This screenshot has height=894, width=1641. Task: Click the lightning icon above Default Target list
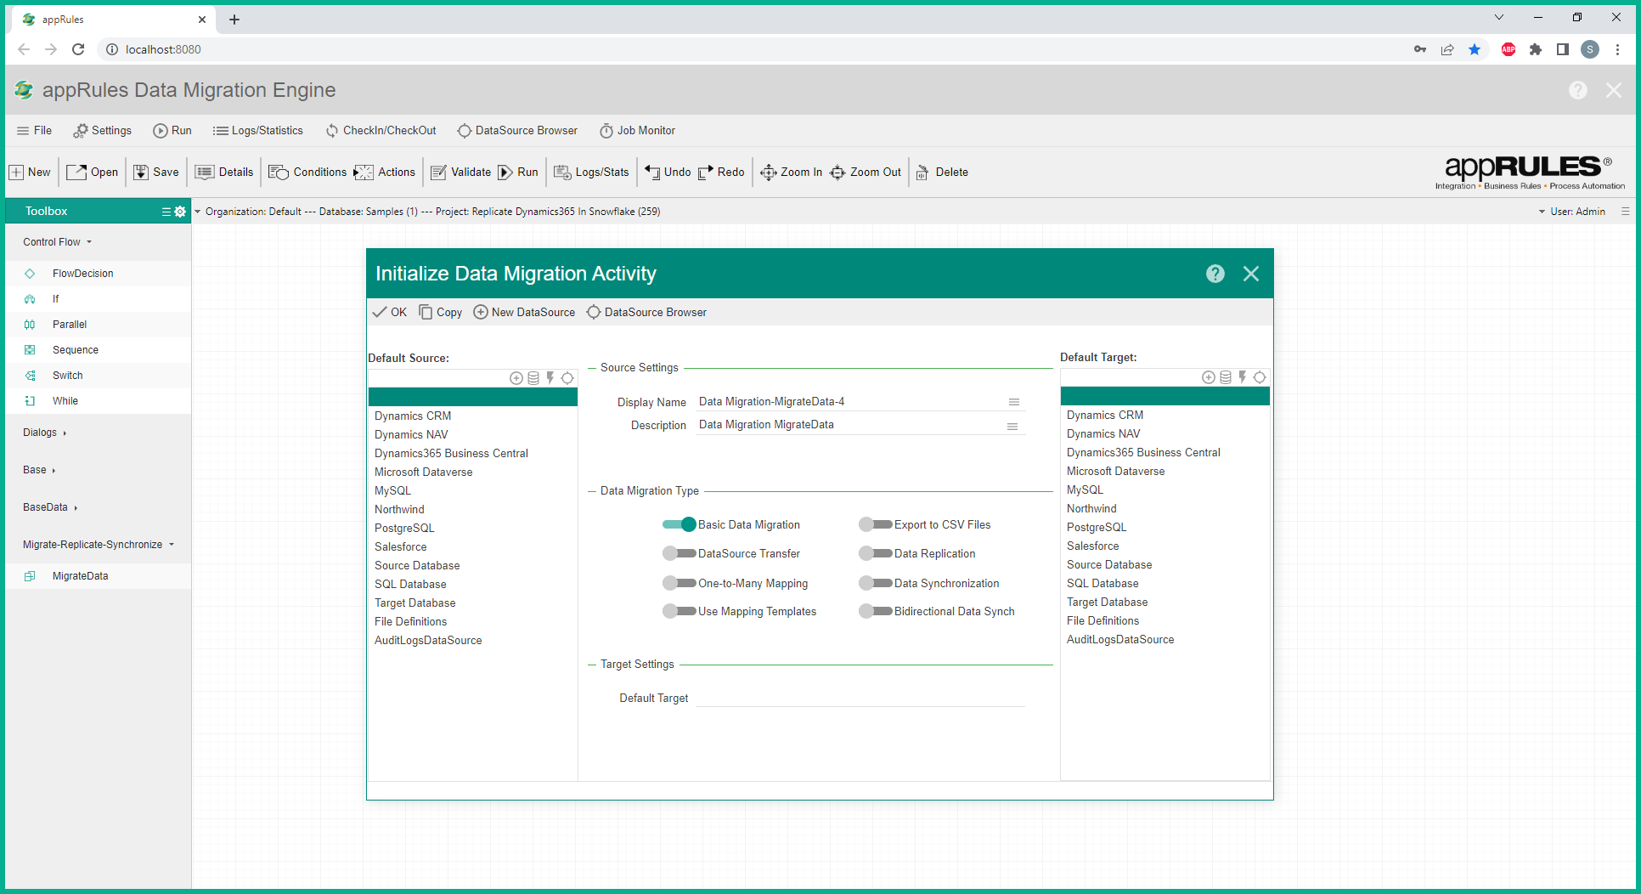click(1243, 377)
